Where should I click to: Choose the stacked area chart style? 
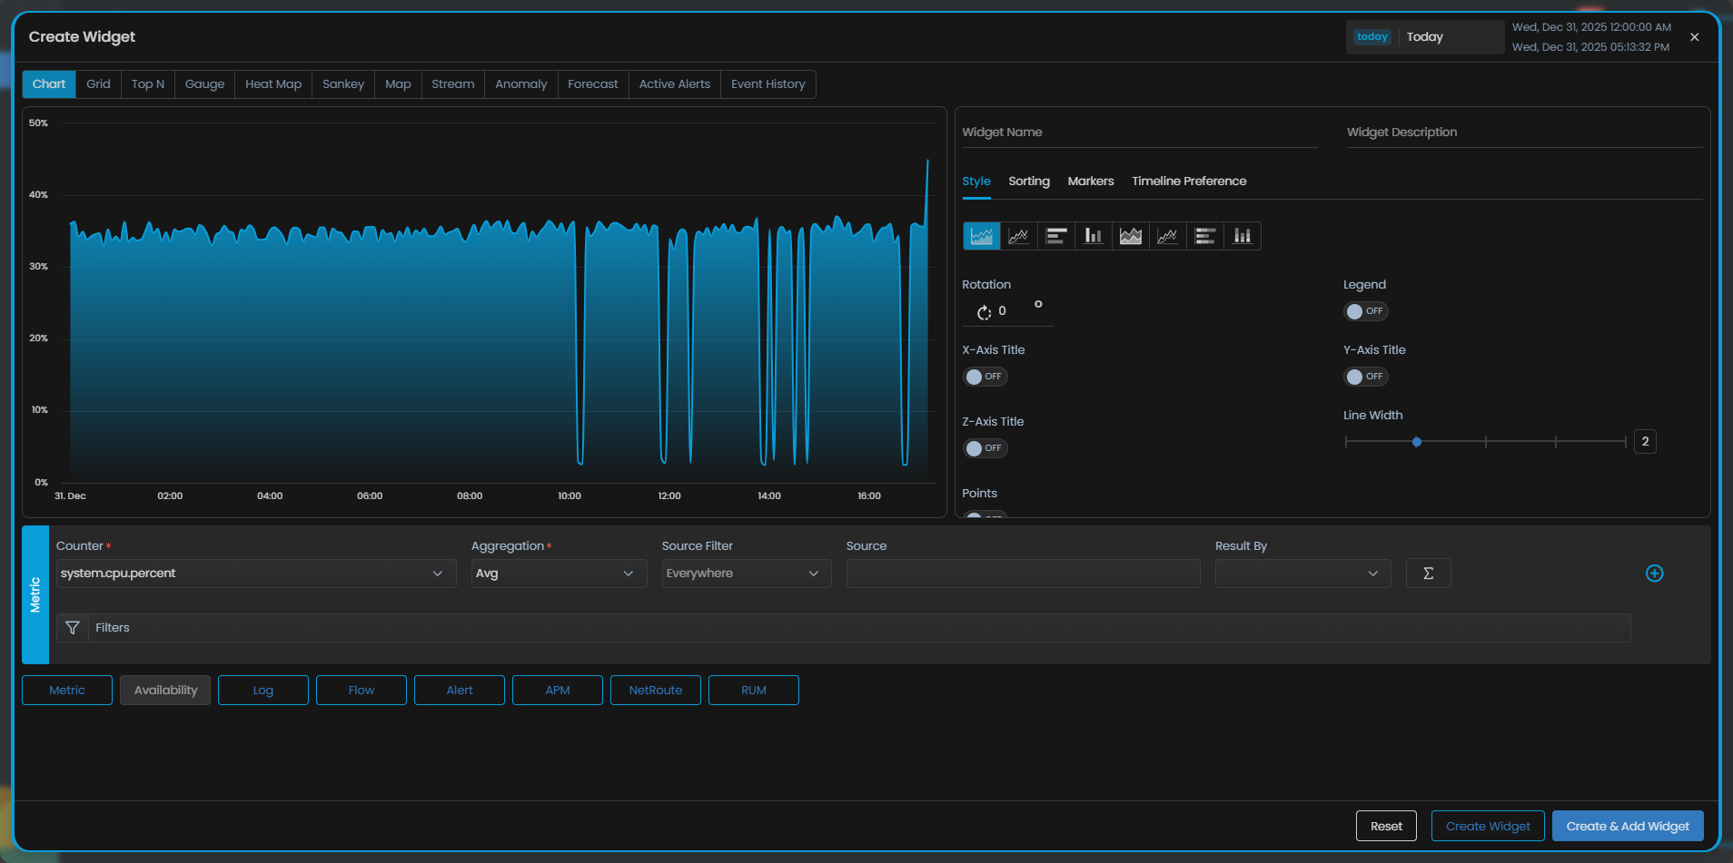click(1130, 236)
